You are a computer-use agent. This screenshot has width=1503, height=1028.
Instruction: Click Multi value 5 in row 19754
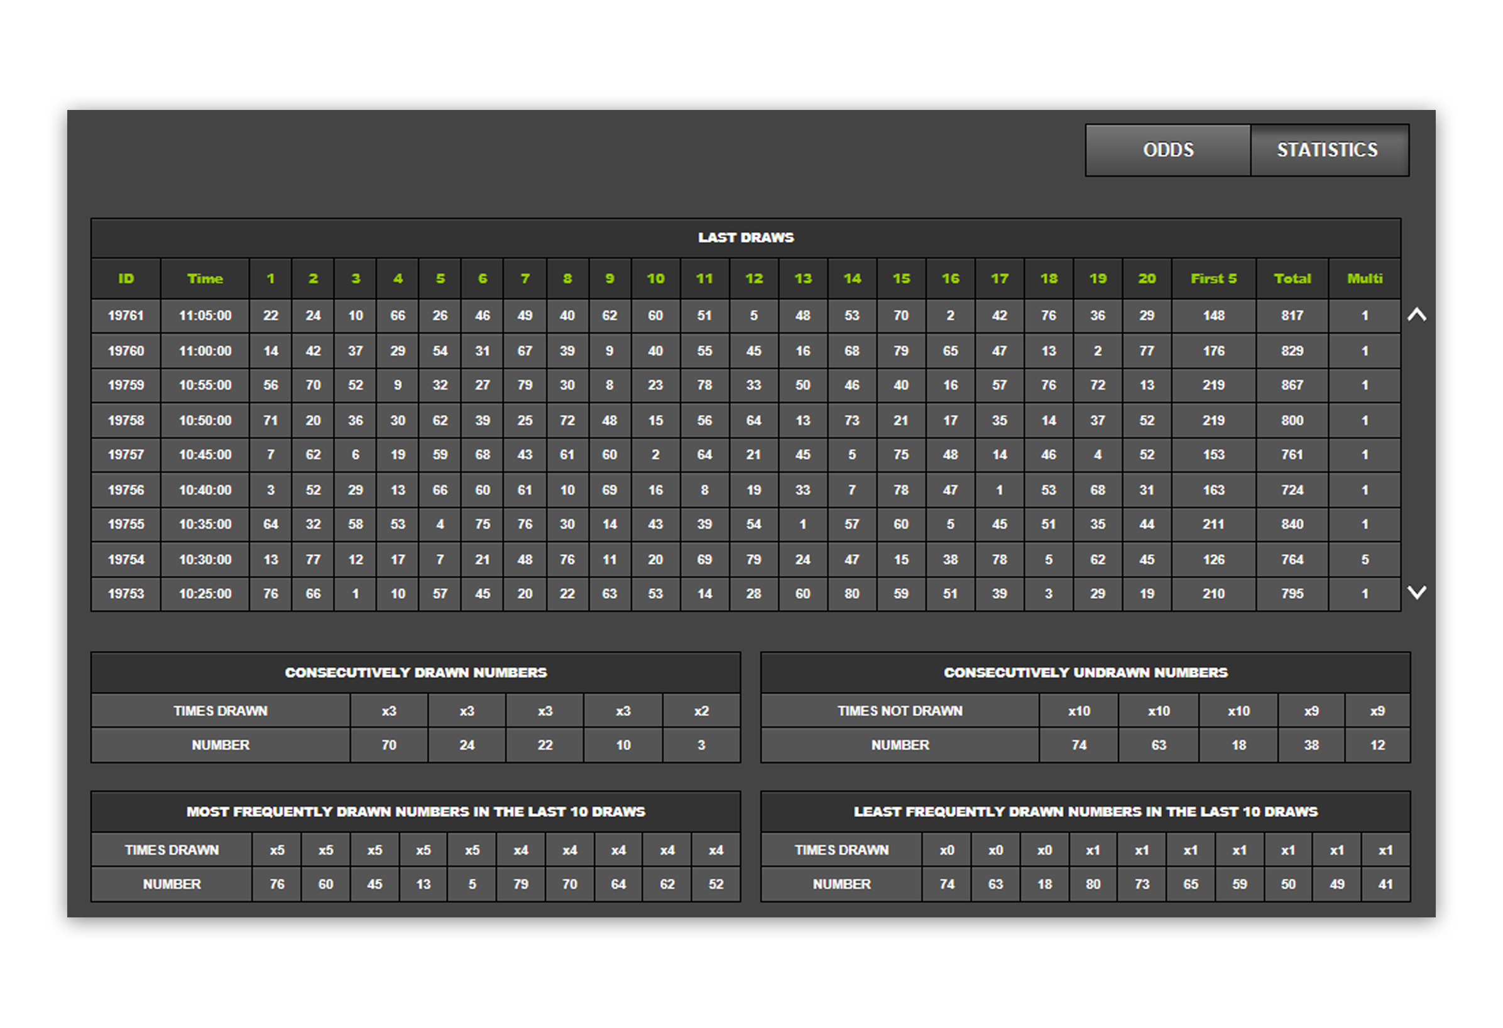1365,560
